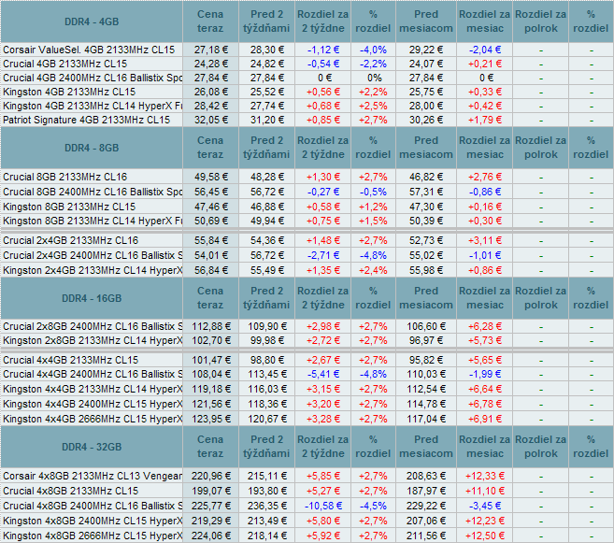
Task: Click Patriot Signature 4GB 2133MHz CL15 name
Action: click(x=87, y=120)
